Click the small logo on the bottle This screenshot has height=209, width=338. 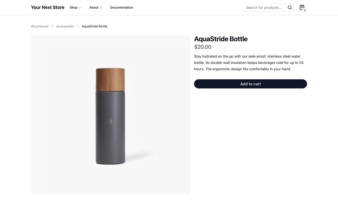(x=111, y=121)
